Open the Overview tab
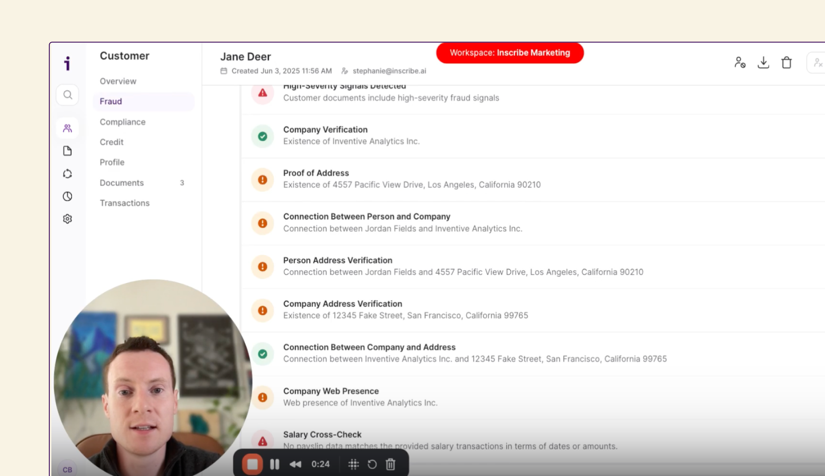Screen dimensions: 825x476 pyautogui.click(x=118, y=81)
